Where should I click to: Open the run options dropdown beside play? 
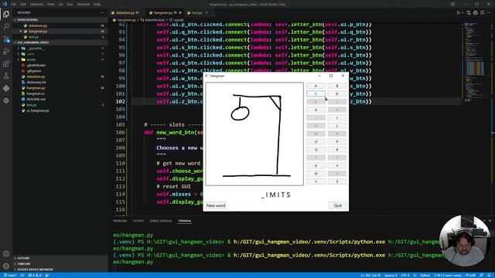pyautogui.click(x=463, y=13)
